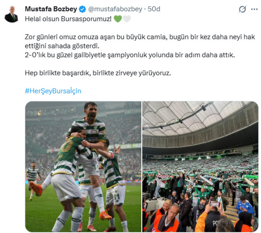Click the green heart emoji
The height and width of the screenshot is (233, 261).
[118, 19]
